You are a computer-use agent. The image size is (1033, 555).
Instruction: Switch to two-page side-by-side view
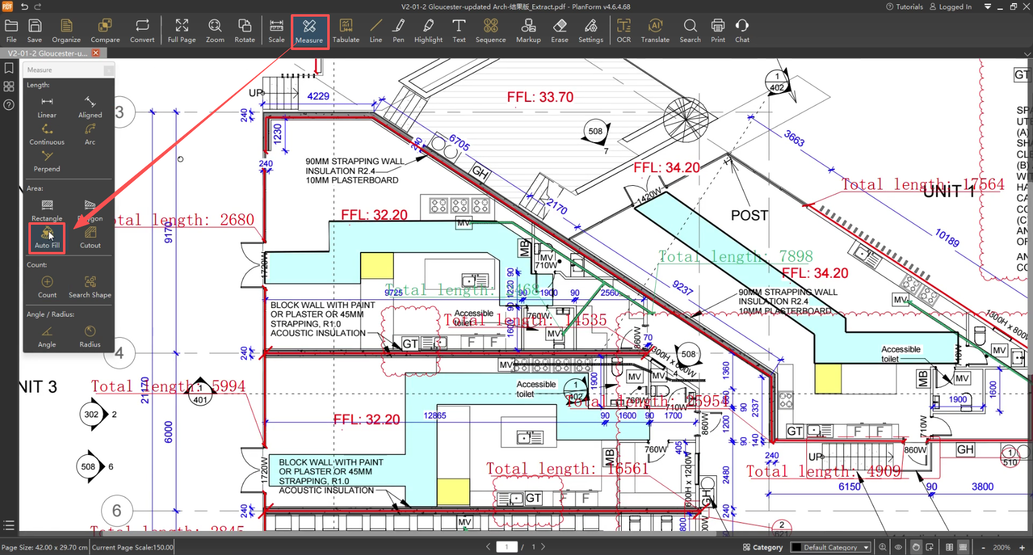click(950, 547)
